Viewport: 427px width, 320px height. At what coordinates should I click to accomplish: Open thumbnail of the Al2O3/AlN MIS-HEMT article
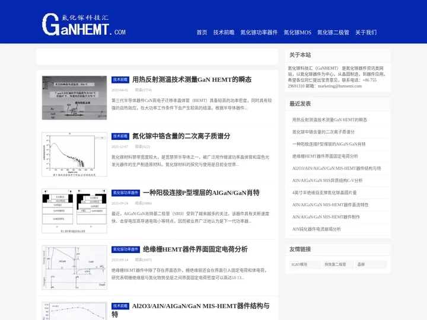coord(74,311)
